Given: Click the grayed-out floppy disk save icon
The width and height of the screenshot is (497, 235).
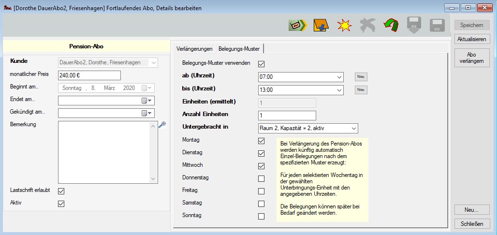Looking at the screenshot, I should point(437,26).
